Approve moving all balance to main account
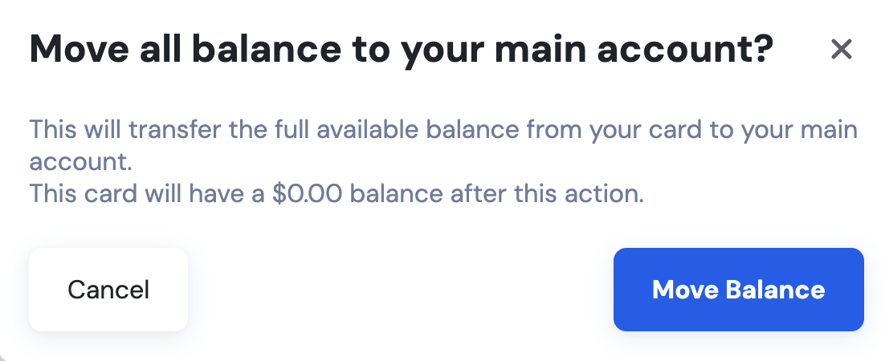 tap(738, 290)
